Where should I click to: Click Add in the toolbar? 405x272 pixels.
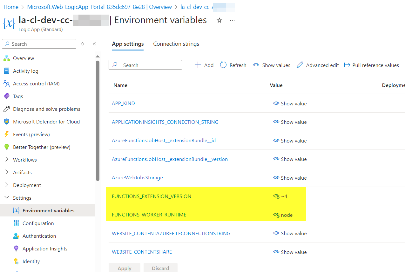coord(204,65)
